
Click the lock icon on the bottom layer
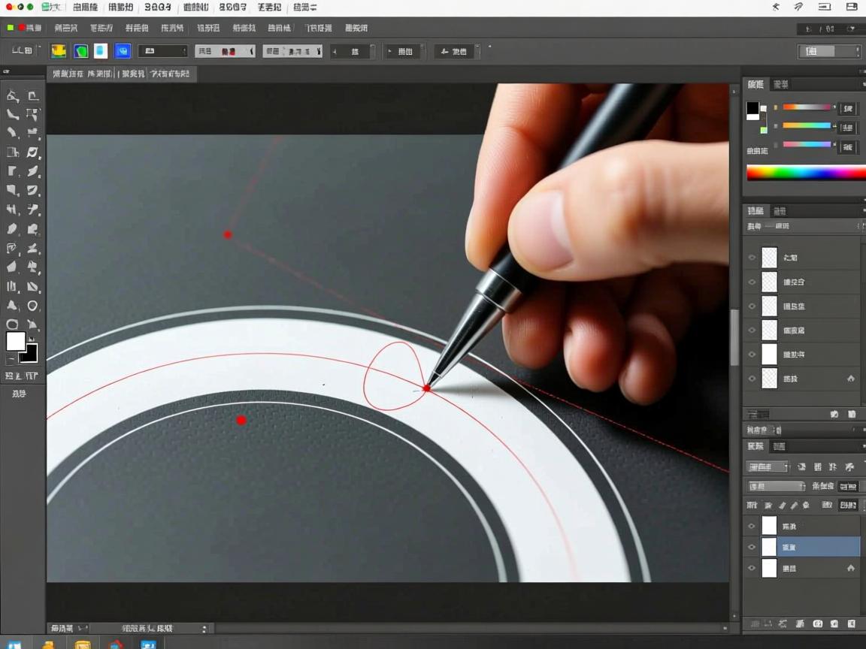pyautogui.click(x=850, y=569)
